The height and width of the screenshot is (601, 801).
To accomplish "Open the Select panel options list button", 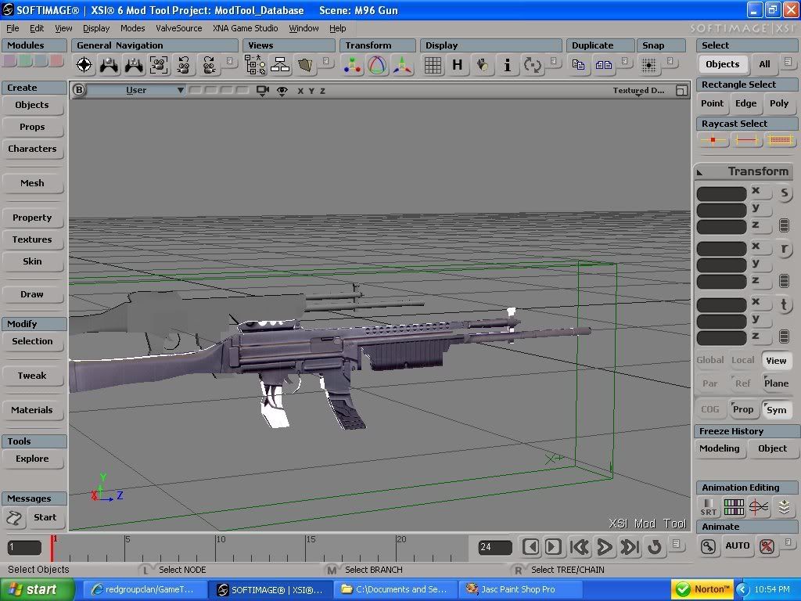I will pyautogui.click(x=788, y=62).
